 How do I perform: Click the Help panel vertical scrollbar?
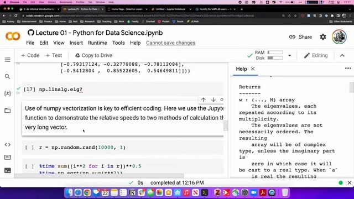click(352, 87)
